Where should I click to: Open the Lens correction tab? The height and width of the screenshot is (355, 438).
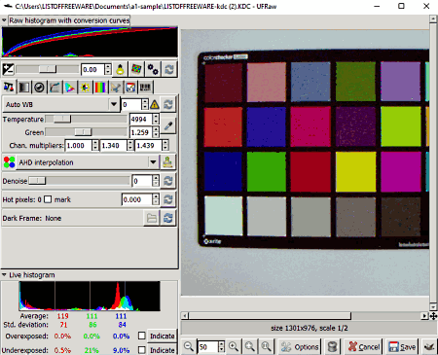(39, 88)
